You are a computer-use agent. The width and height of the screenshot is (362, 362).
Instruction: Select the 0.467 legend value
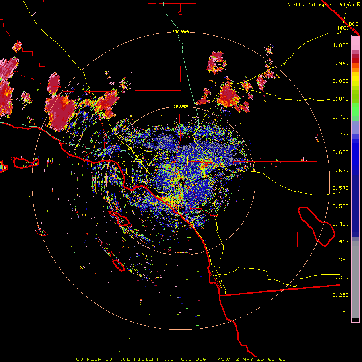pyautogui.click(x=341, y=224)
